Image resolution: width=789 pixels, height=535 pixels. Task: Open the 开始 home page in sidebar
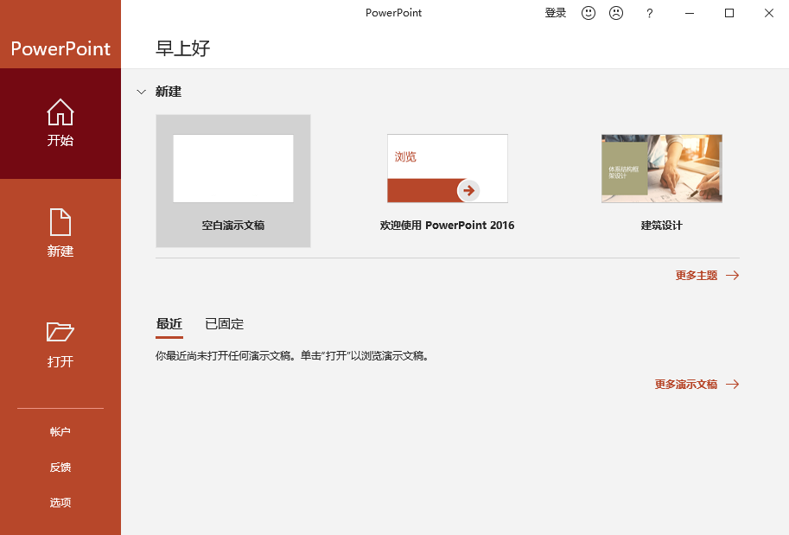click(60, 124)
